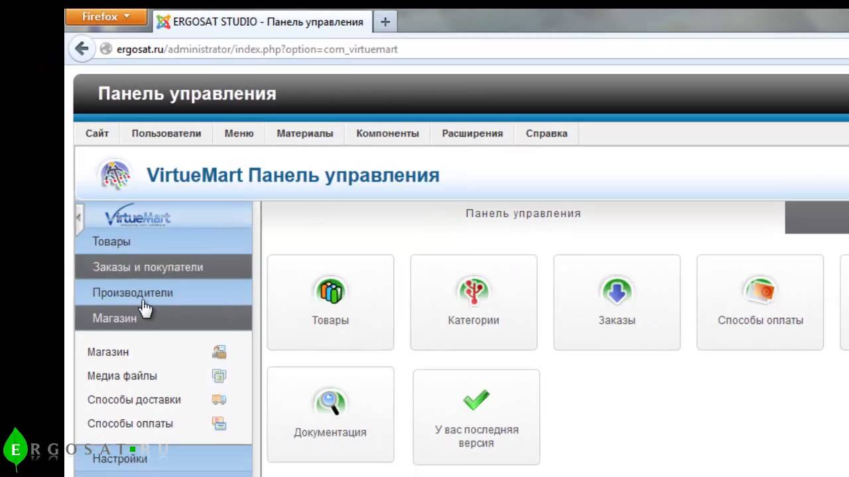Open the Материалы menu
849x477 pixels.
(305, 133)
